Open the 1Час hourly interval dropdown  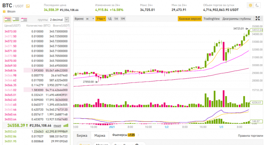click(100, 19)
